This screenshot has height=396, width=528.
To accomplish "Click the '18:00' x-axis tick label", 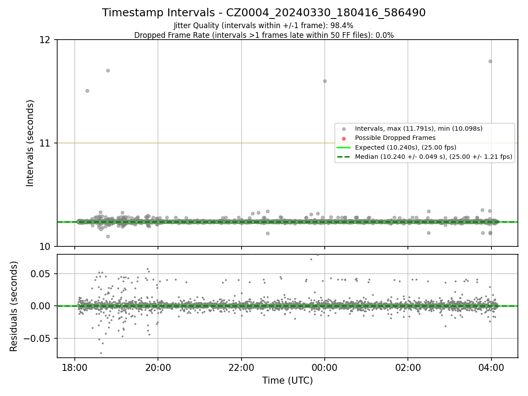I will point(75,367).
